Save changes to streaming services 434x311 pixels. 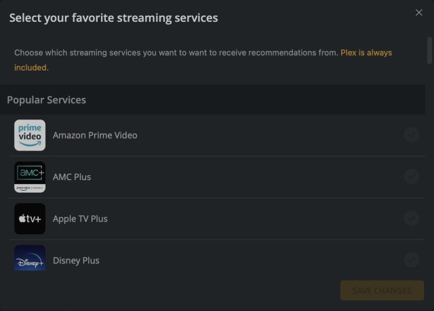(x=382, y=291)
